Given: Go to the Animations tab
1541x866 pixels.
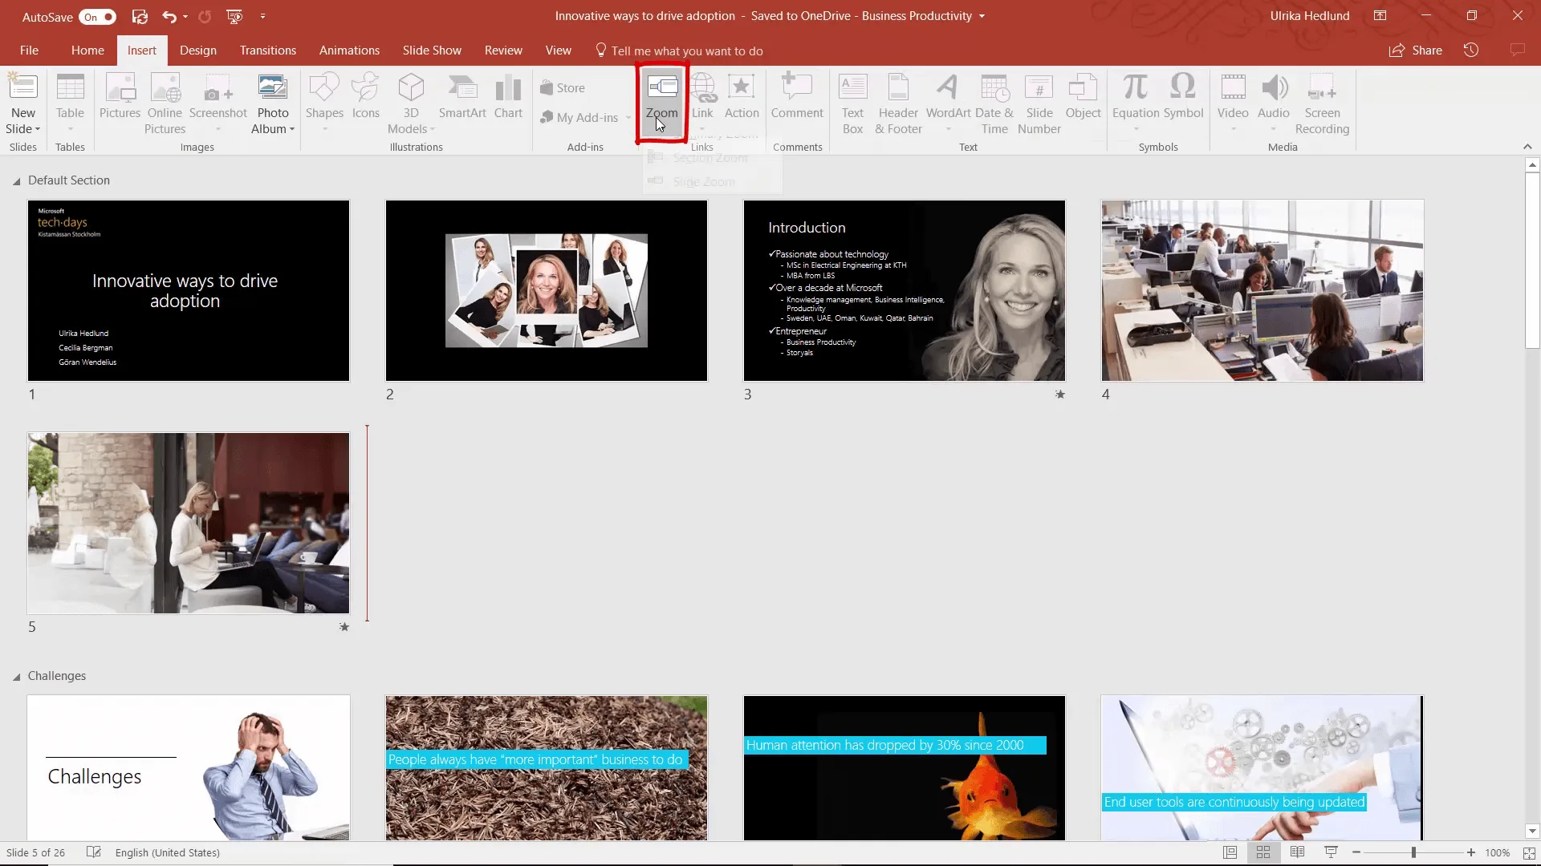Looking at the screenshot, I should 349,50.
